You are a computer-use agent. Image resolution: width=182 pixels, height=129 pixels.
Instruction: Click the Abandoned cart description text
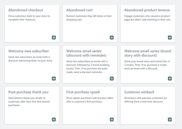pyautogui.click(x=89, y=18)
